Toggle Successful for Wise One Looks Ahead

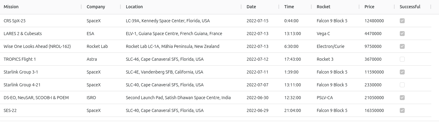[x=402, y=46]
